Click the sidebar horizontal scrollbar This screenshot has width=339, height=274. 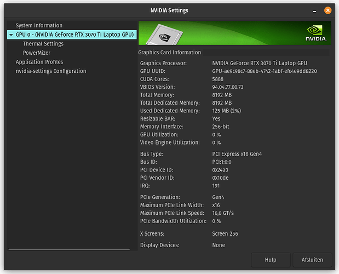click(x=69, y=249)
